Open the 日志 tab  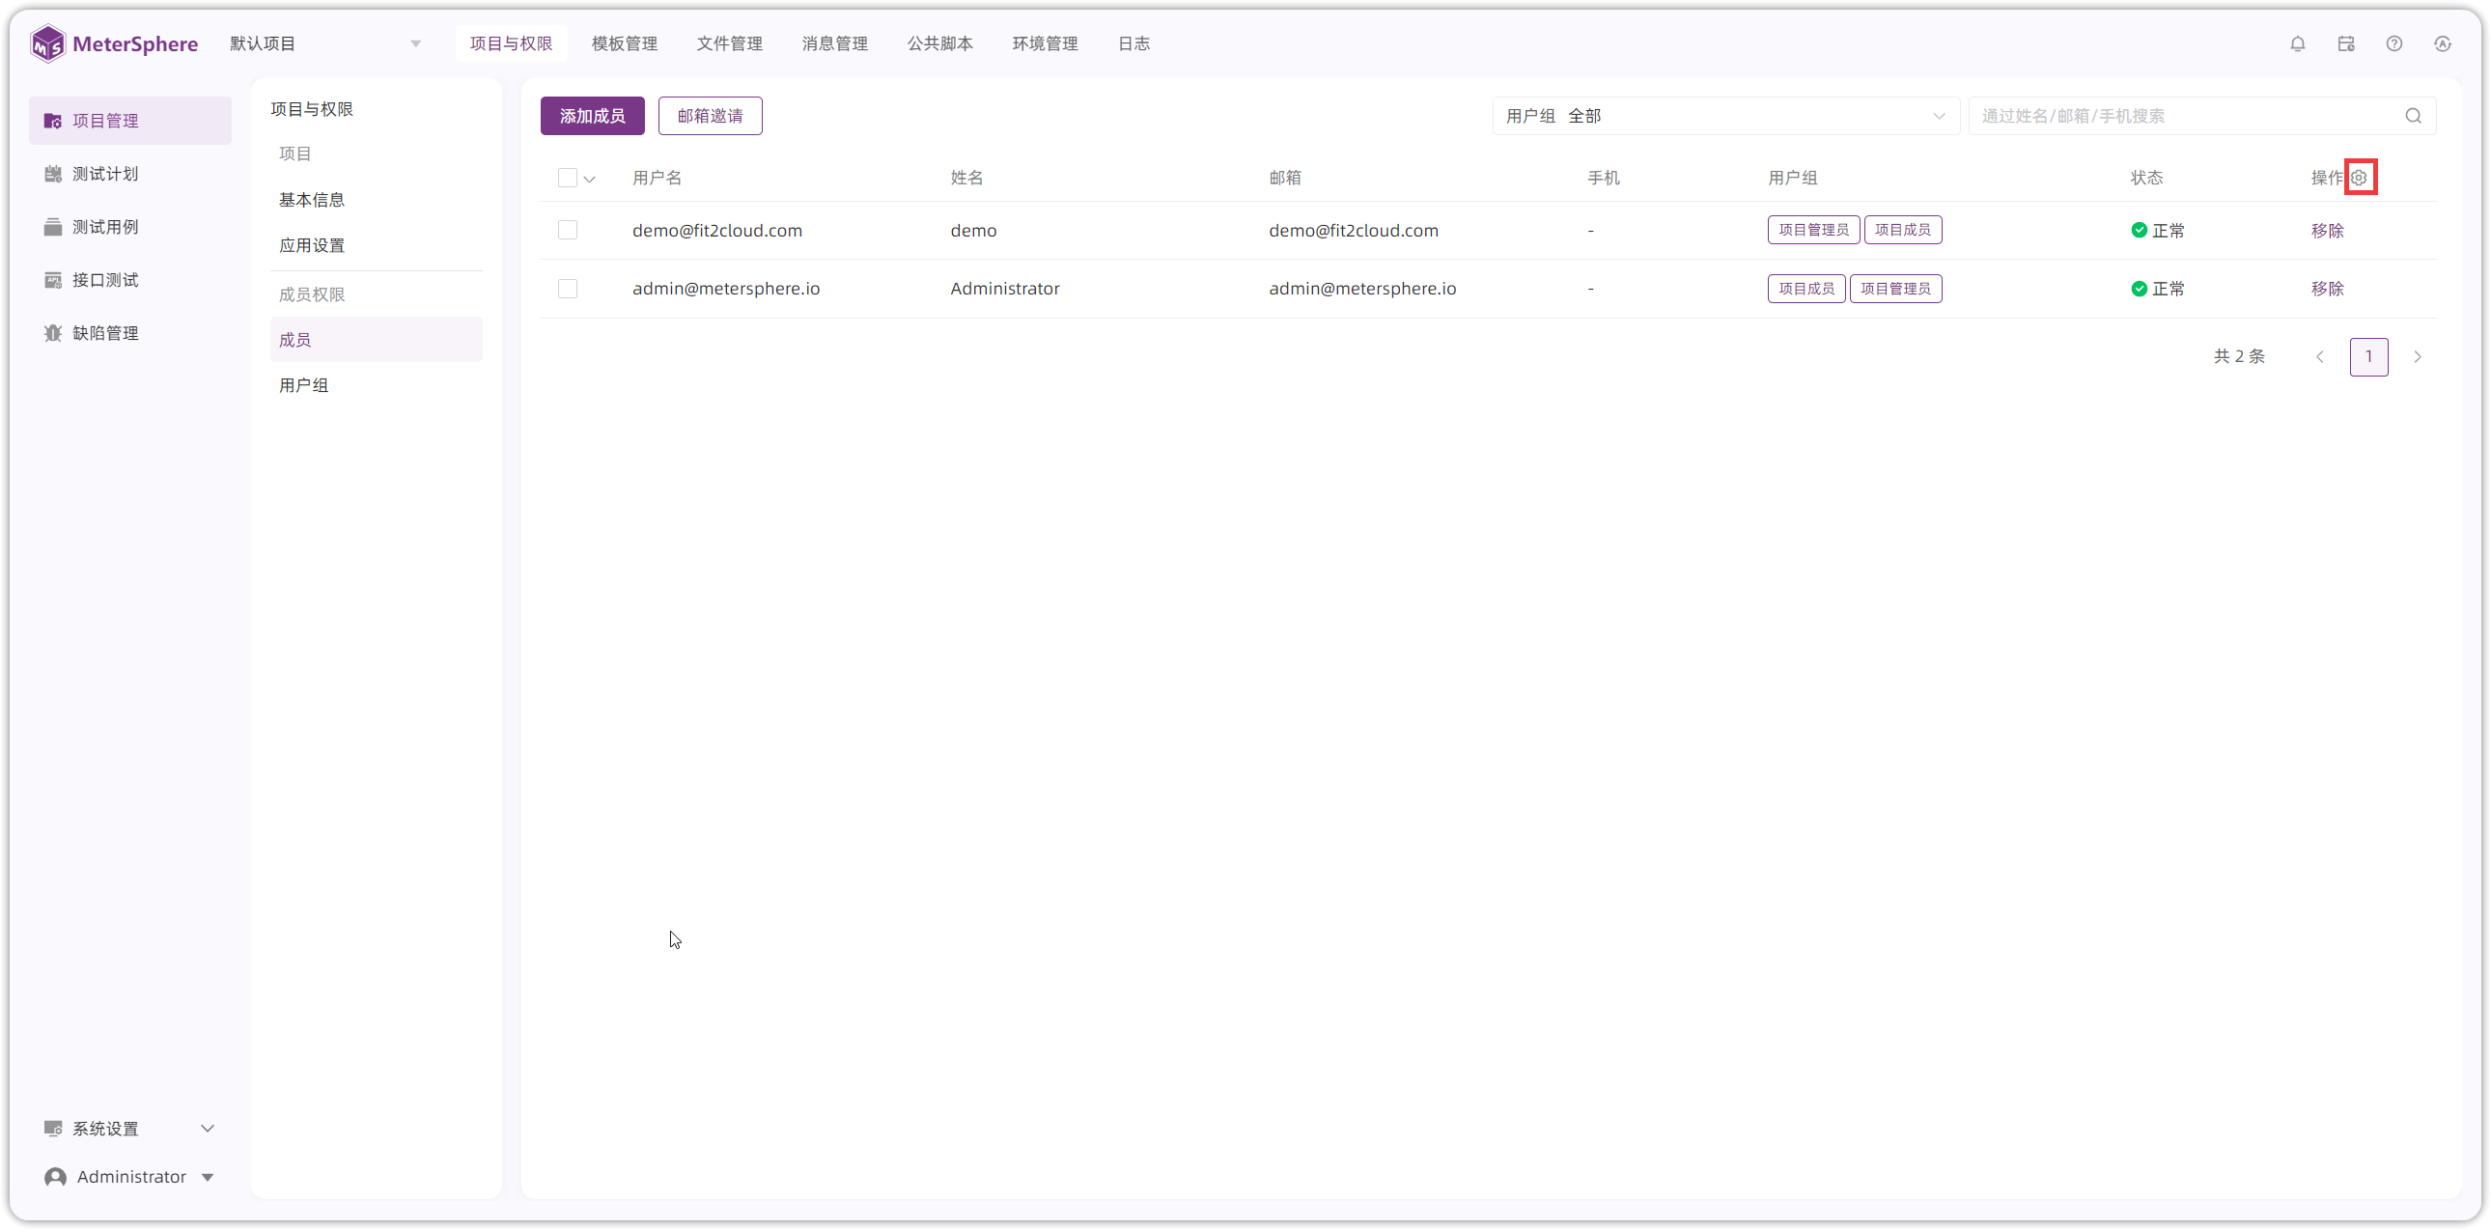coord(1134,43)
